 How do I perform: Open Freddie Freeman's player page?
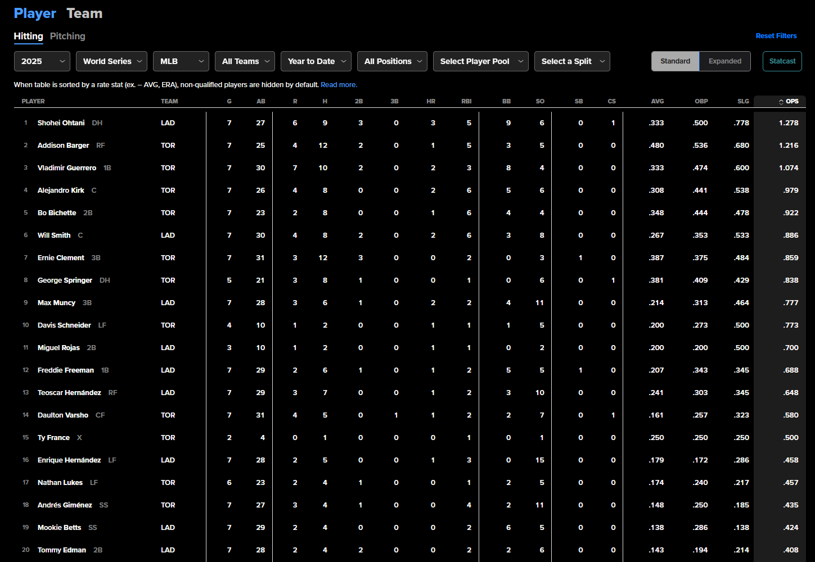click(x=66, y=370)
